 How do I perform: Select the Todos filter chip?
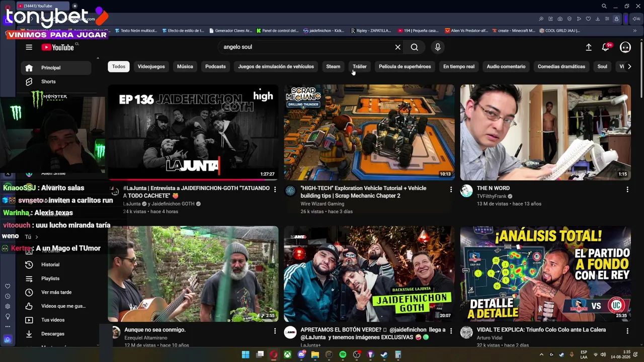tap(119, 66)
